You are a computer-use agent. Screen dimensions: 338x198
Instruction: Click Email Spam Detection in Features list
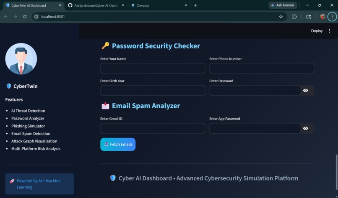(31, 134)
